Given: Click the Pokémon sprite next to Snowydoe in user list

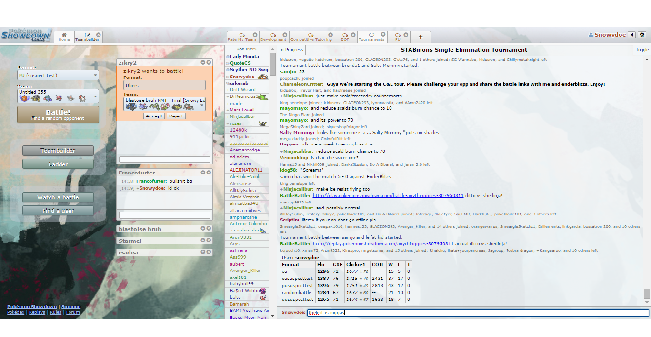Looking at the screenshot, I should [x=262, y=77].
